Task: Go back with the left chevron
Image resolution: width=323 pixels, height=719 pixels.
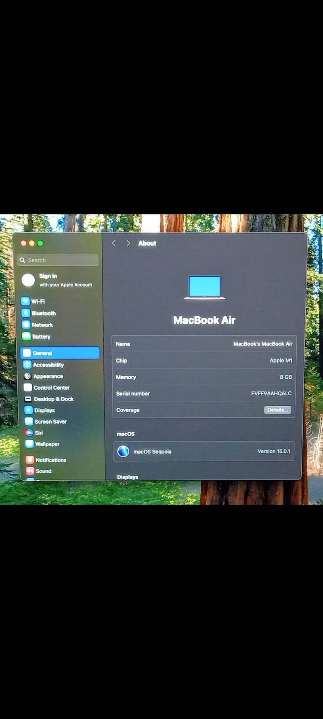Action: 114,243
